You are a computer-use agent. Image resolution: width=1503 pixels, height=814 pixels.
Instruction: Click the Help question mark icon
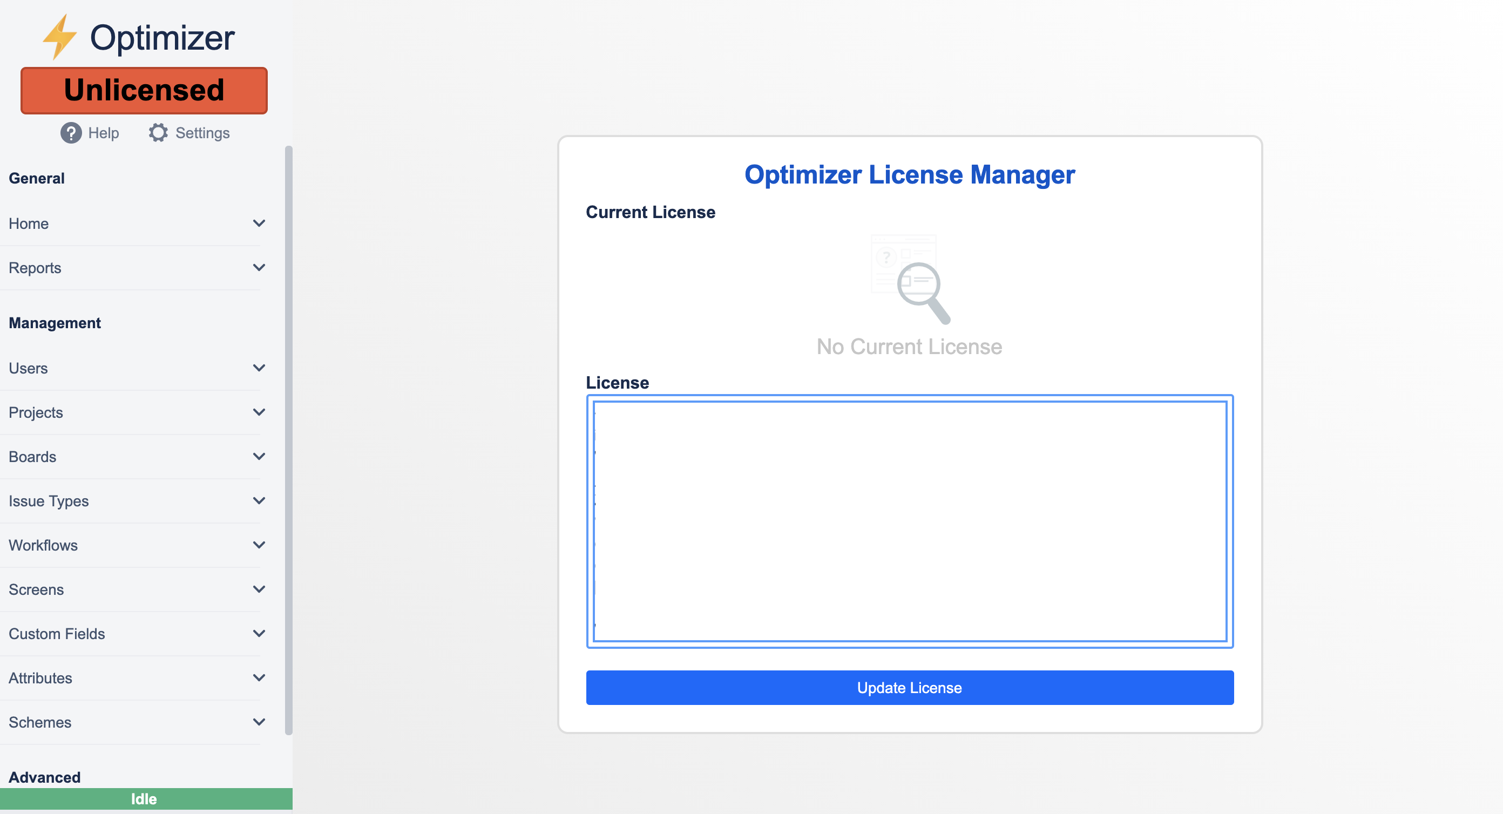point(71,133)
